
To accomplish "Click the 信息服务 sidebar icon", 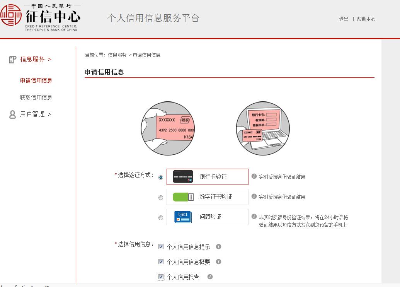I will pyautogui.click(x=12, y=59).
